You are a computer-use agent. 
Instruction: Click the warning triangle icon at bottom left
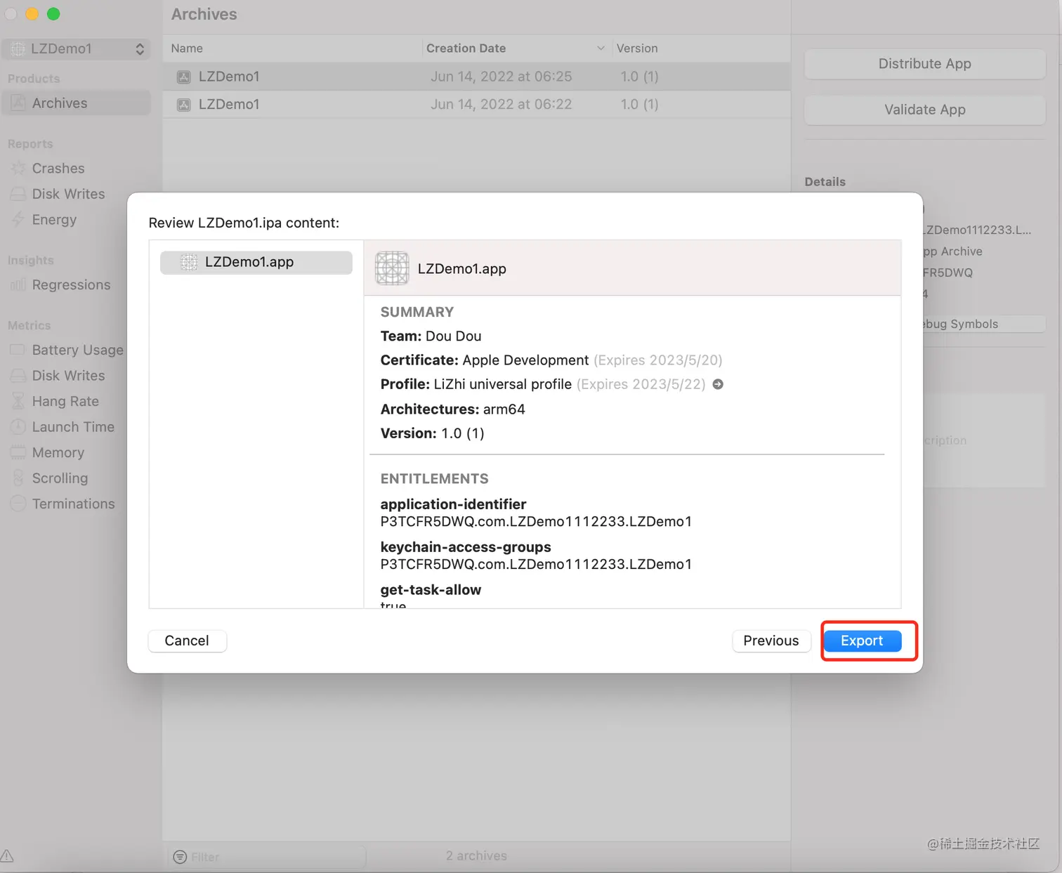(7, 855)
